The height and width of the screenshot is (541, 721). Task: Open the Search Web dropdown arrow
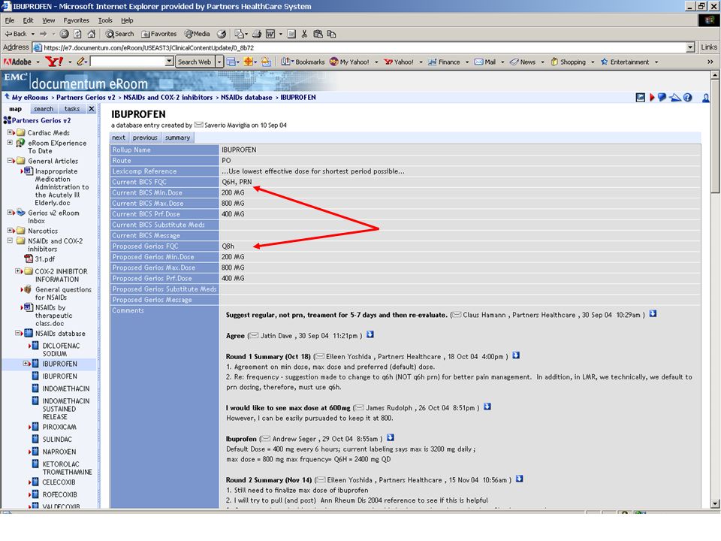tap(219, 62)
